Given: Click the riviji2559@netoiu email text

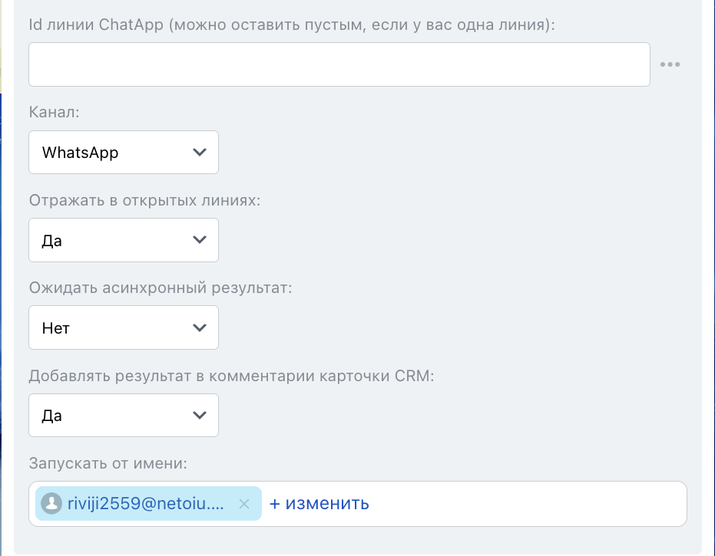Looking at the screenshot, I should click(146, 504).
